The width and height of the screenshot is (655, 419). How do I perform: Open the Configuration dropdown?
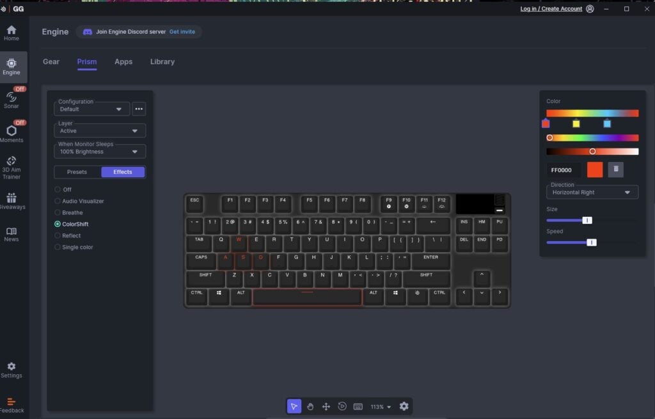(91, 109)
